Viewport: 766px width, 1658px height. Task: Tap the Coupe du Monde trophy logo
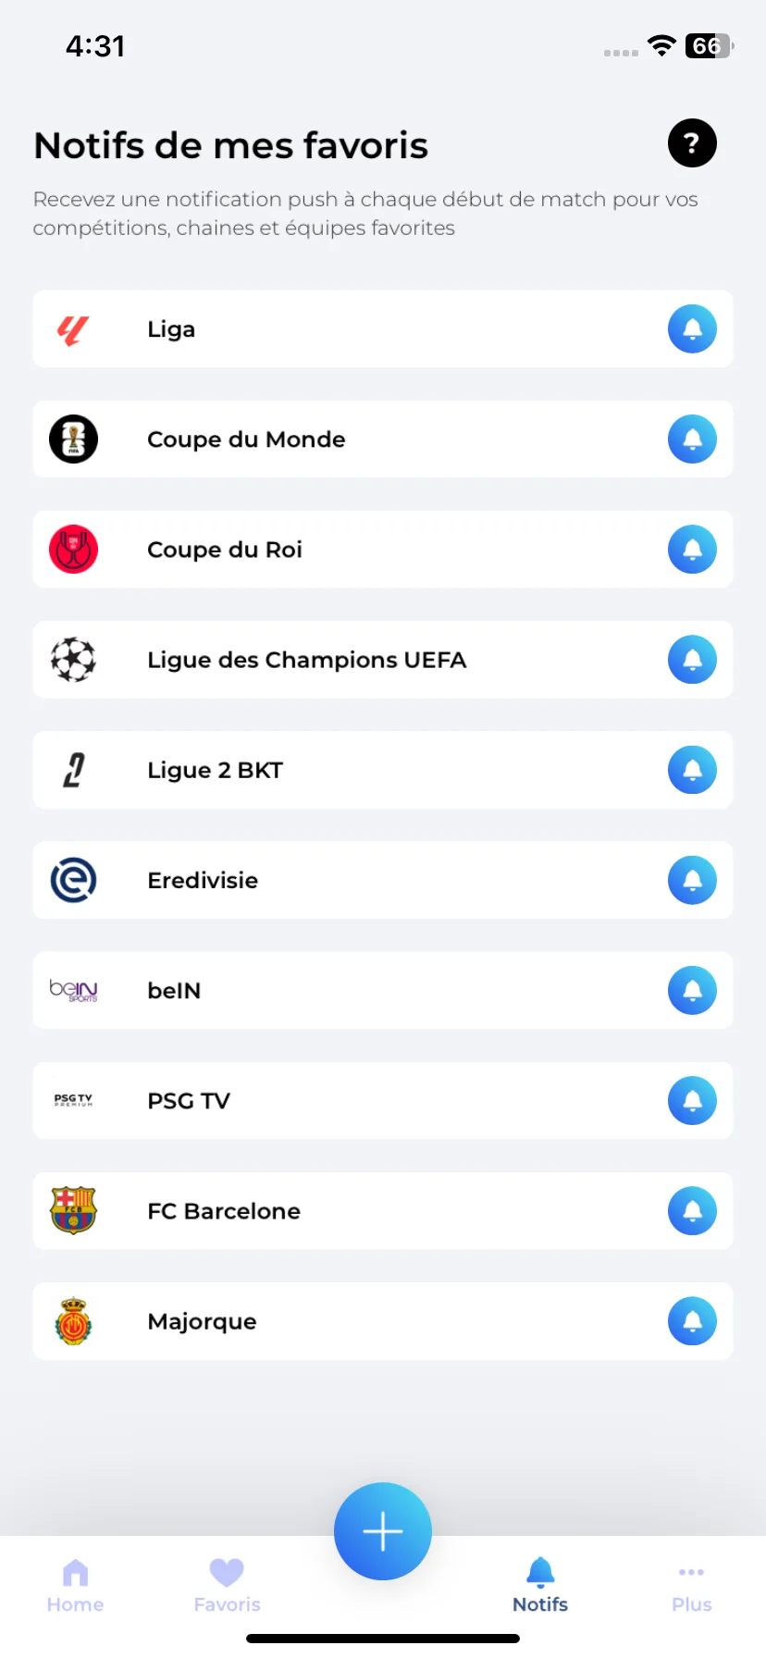tap(73, 439)
